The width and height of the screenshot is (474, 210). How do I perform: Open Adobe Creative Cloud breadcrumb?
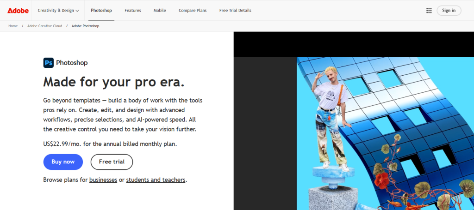coord(45,26)
